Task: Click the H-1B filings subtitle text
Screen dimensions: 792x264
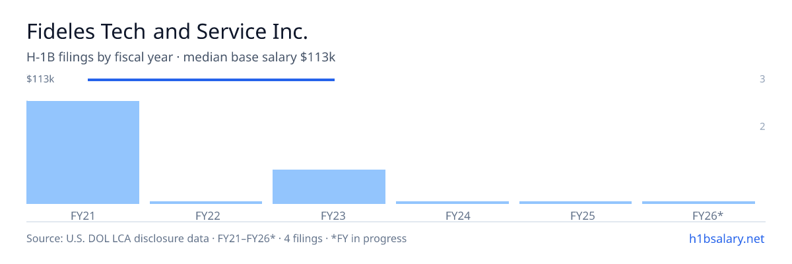Action: [x=181, y=57]
